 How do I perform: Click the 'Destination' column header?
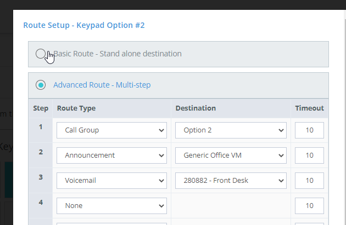point(196,108)
